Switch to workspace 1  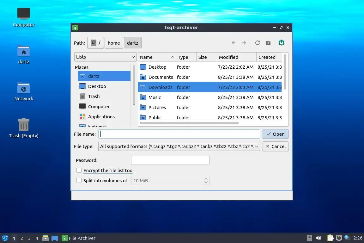click(14, 238)
